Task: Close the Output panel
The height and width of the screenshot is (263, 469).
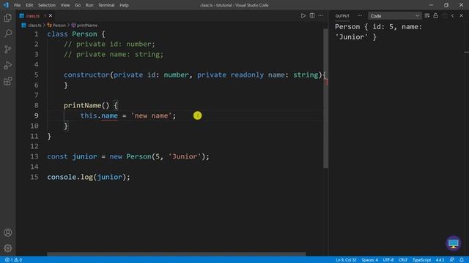Action: pos(461,15)
